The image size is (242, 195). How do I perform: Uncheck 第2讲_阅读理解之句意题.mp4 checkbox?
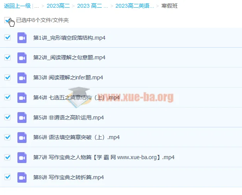7,57
